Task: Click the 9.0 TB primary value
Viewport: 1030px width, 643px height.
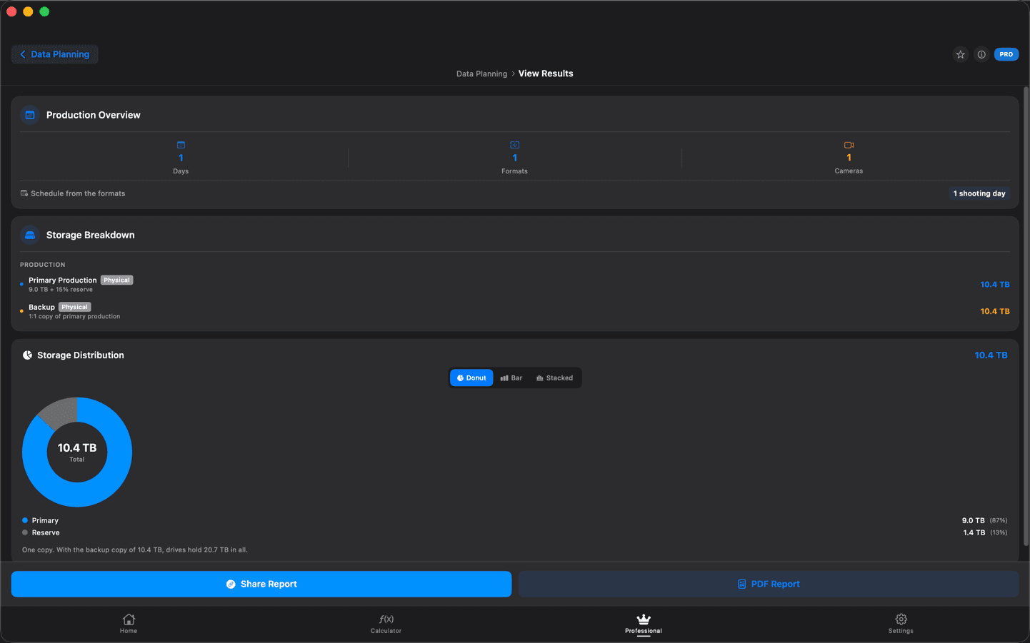Action: click(973, 521)
